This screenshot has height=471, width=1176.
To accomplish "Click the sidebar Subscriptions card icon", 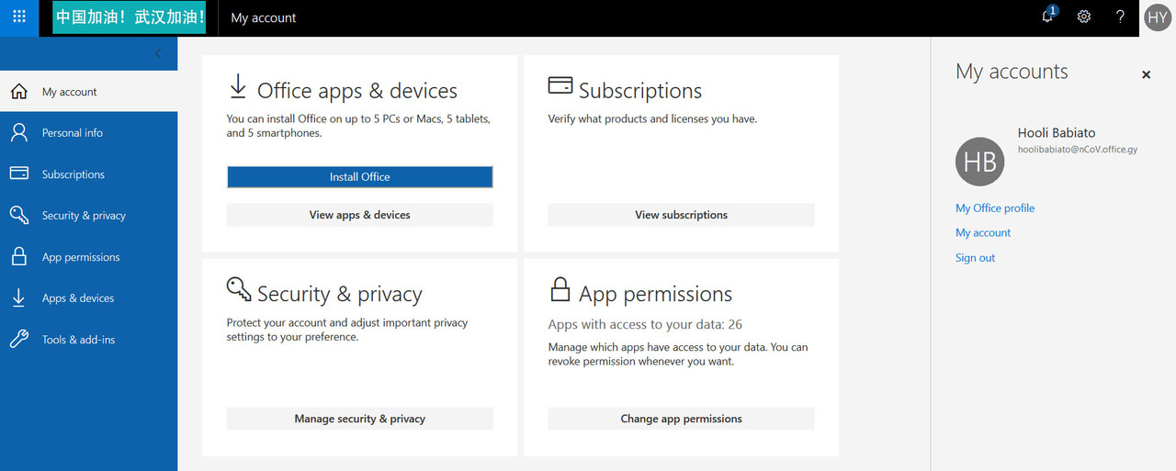I will (x=18, y=174).
